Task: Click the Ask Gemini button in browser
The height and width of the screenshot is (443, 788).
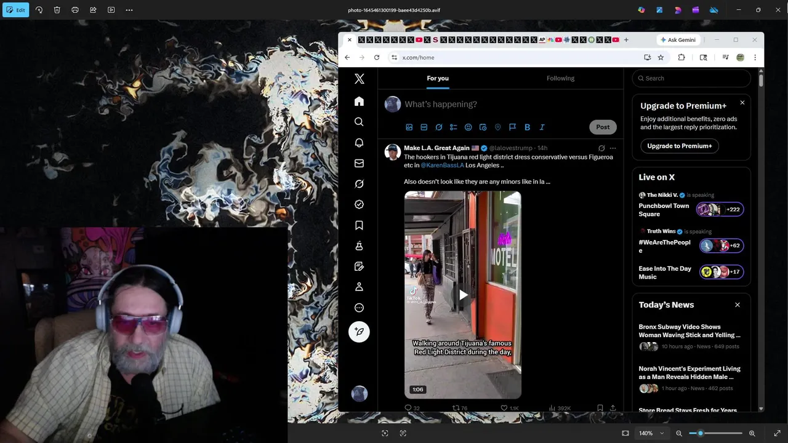Action: [678, 40]
